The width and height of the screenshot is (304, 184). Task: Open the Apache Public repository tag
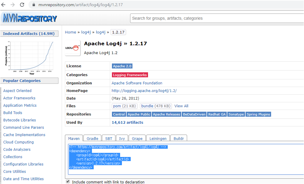click(x=139, y=114)
